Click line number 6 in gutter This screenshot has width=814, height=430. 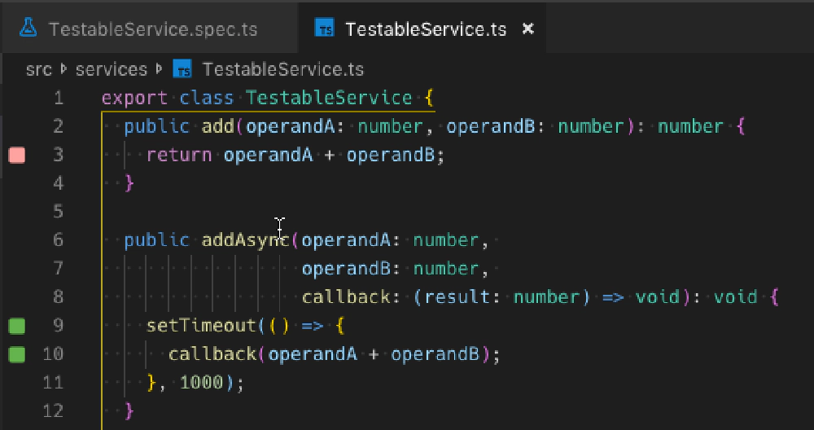click(x=58, y=240)
